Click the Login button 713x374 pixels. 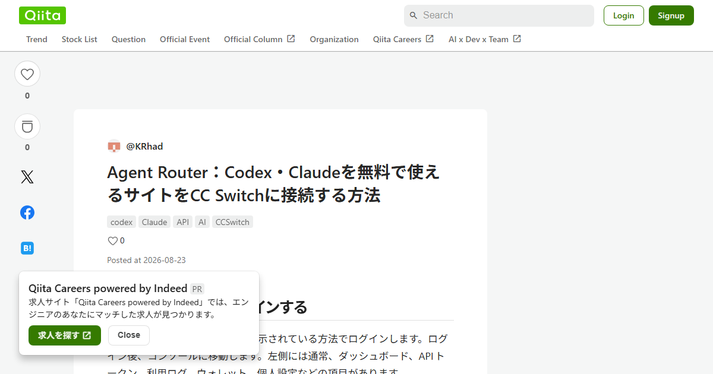pyautogui.click(x=624, y=15)
